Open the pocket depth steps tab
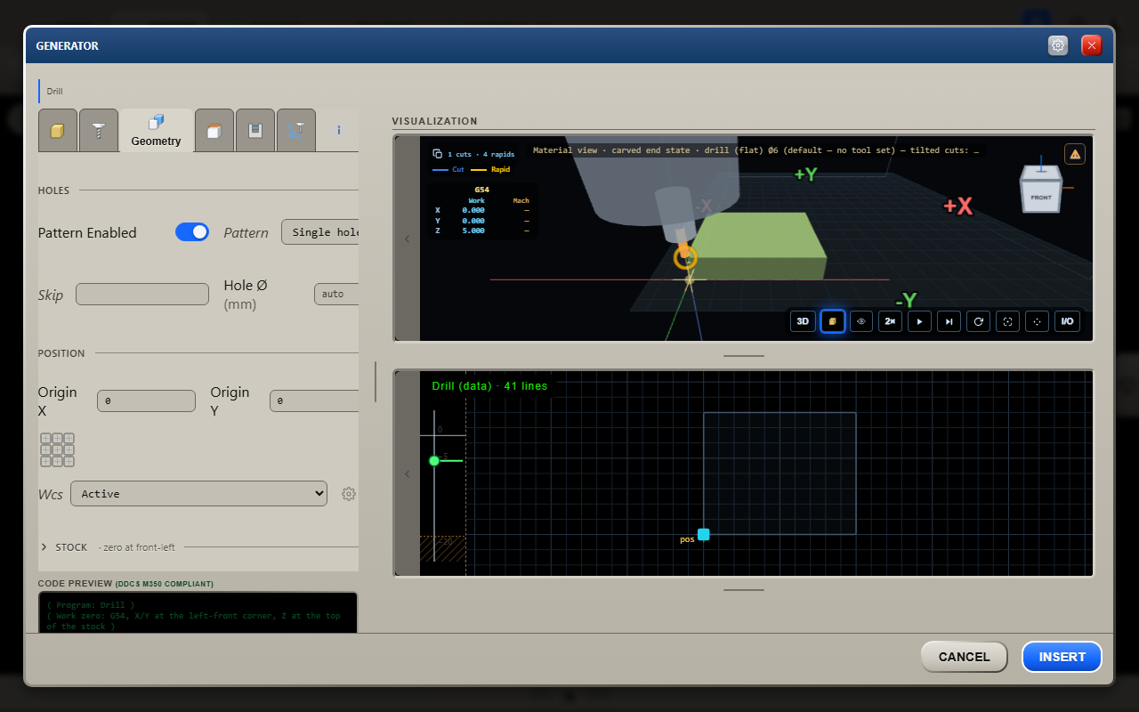 click(x=255, y=131)
